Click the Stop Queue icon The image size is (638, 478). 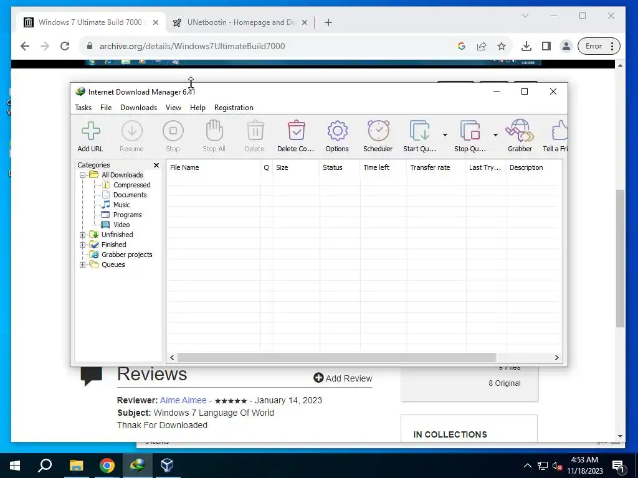470,136
